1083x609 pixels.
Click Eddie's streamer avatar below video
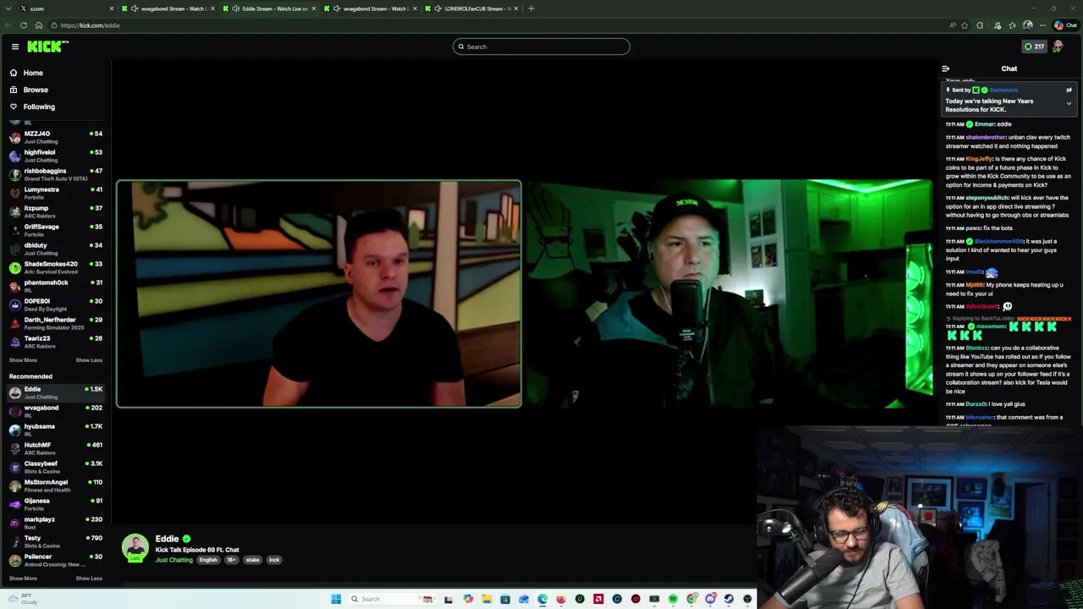[135, 548]
